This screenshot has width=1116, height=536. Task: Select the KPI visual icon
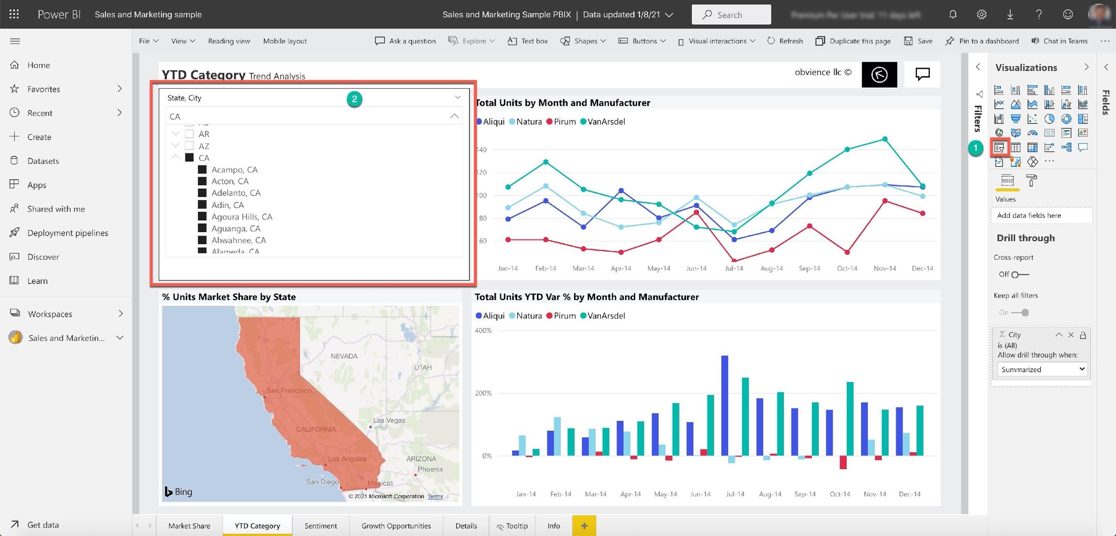(x=1083, y=133)
